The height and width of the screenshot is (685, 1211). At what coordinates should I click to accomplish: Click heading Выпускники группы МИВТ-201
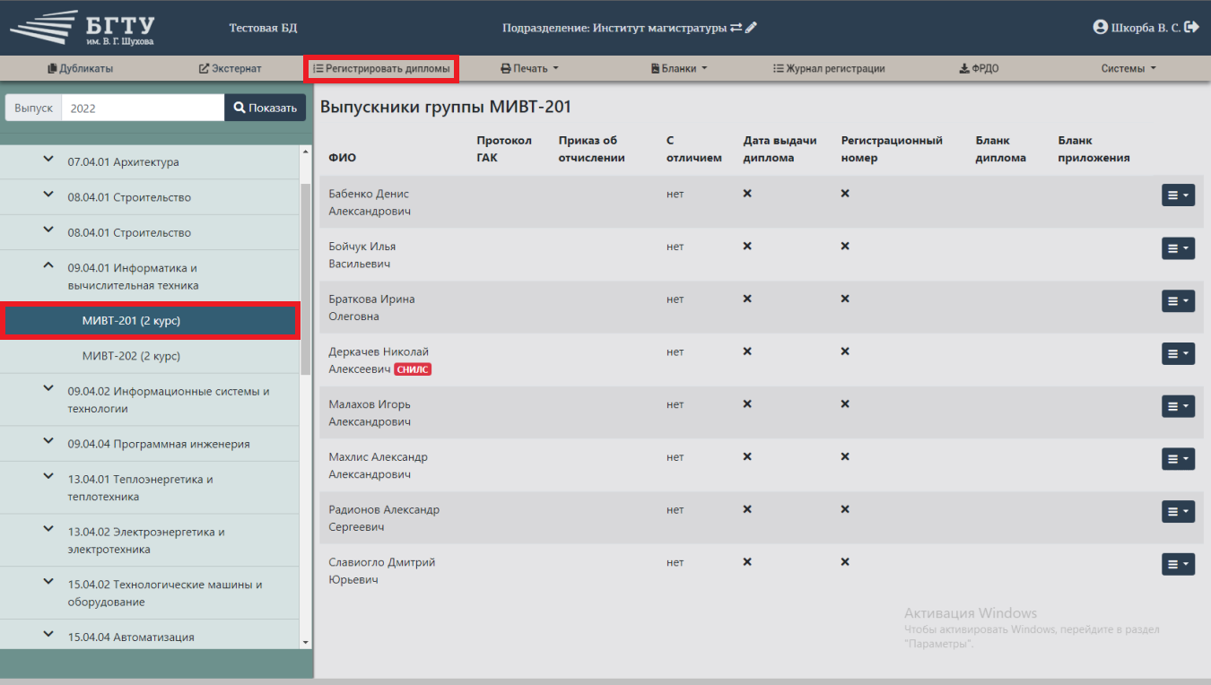point(446,108)
